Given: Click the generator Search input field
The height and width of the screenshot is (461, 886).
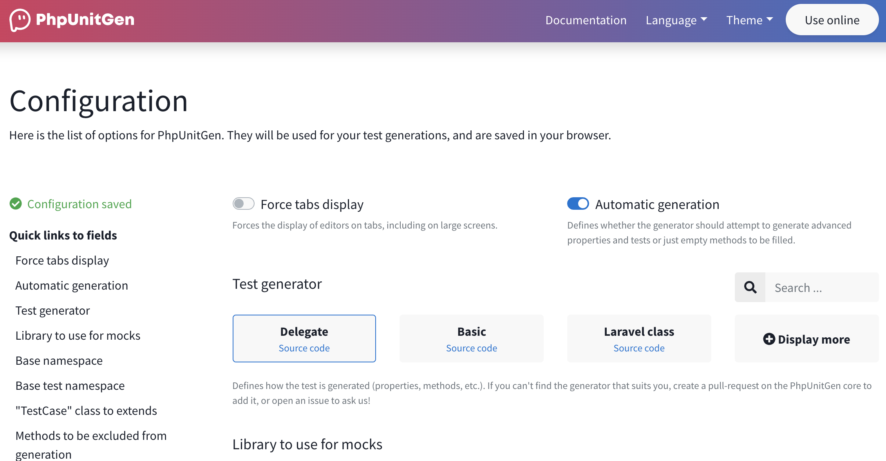Looking at the screenshot, I should point(821,287).
